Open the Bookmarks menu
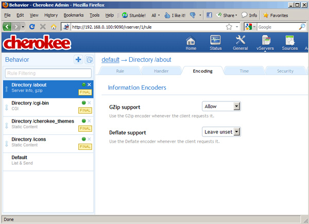 (73, 15)
